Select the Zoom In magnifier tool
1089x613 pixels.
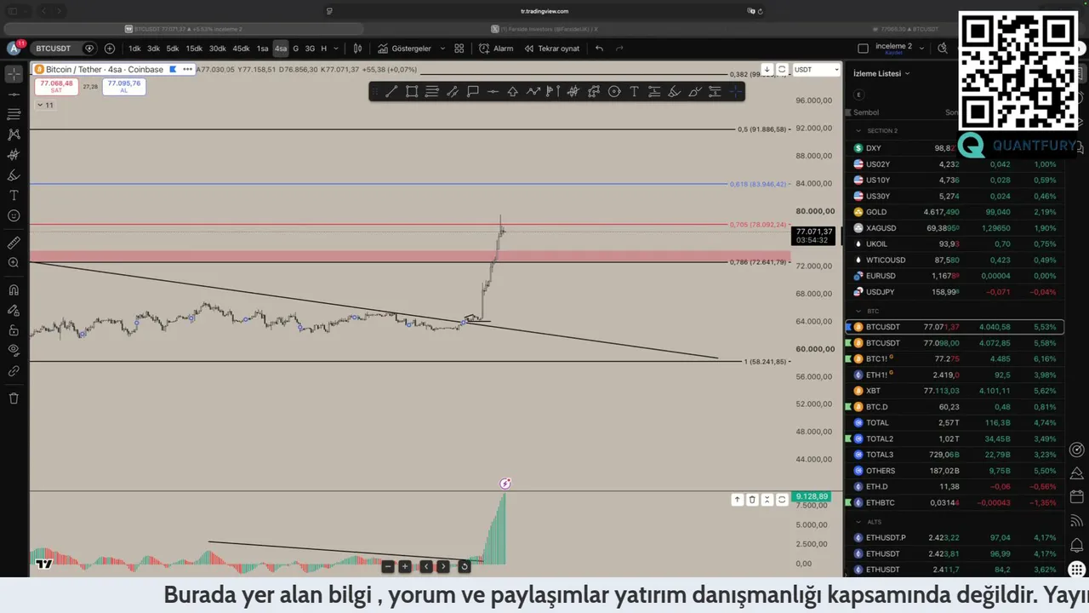point(14,263)
